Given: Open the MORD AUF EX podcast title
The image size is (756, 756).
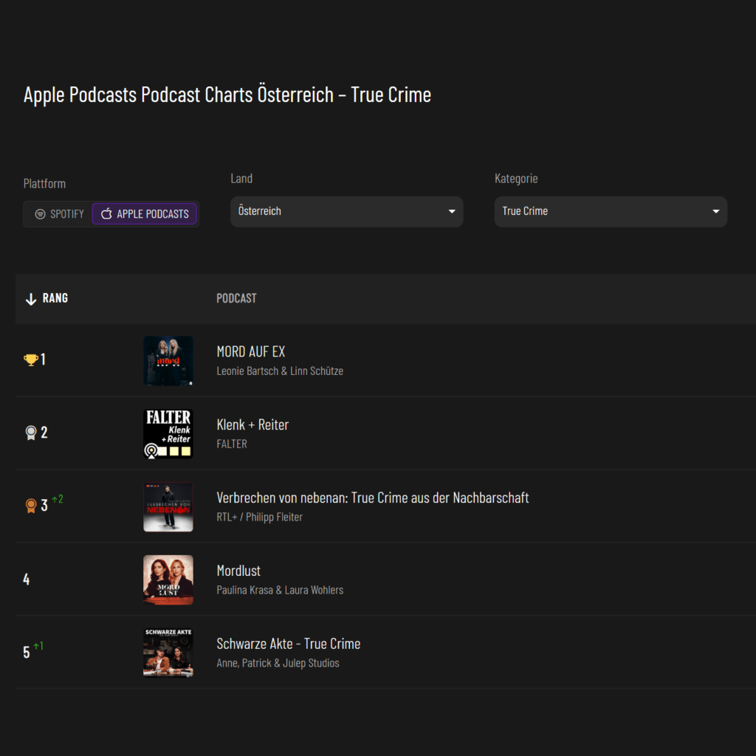Looking at the screenshot, I should (251, 351).
